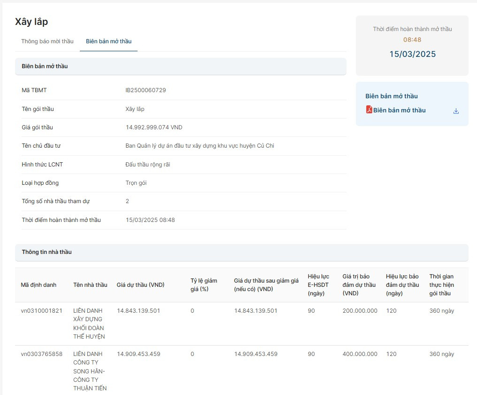Click the red PDF file icon
This screenshot has width=477, height=395.
pyautogui.click(x=369, y=110)
